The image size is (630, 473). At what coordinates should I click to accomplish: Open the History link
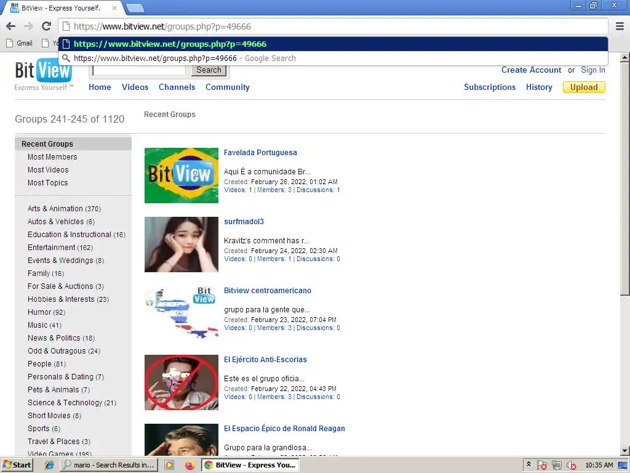539,87
